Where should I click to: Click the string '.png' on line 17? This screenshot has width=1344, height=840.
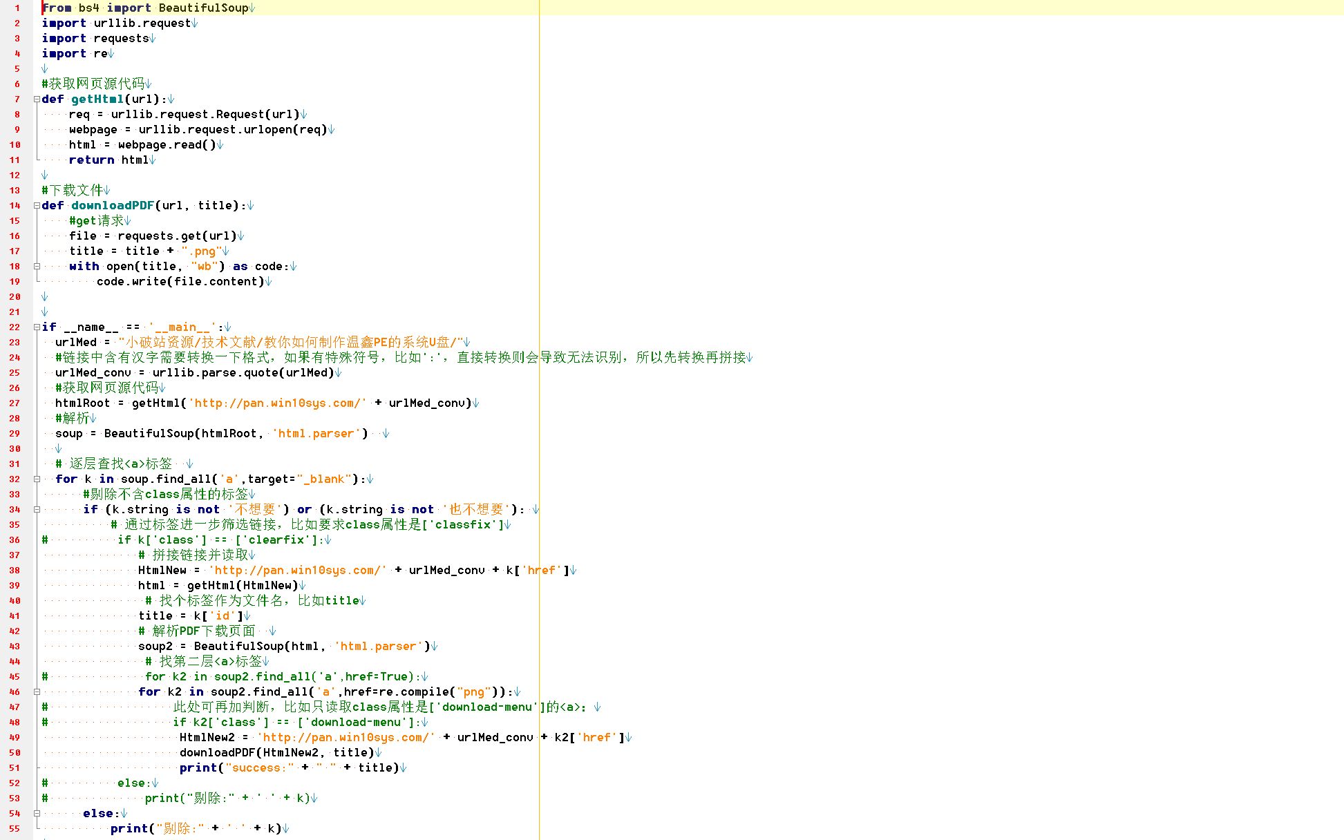201,251
